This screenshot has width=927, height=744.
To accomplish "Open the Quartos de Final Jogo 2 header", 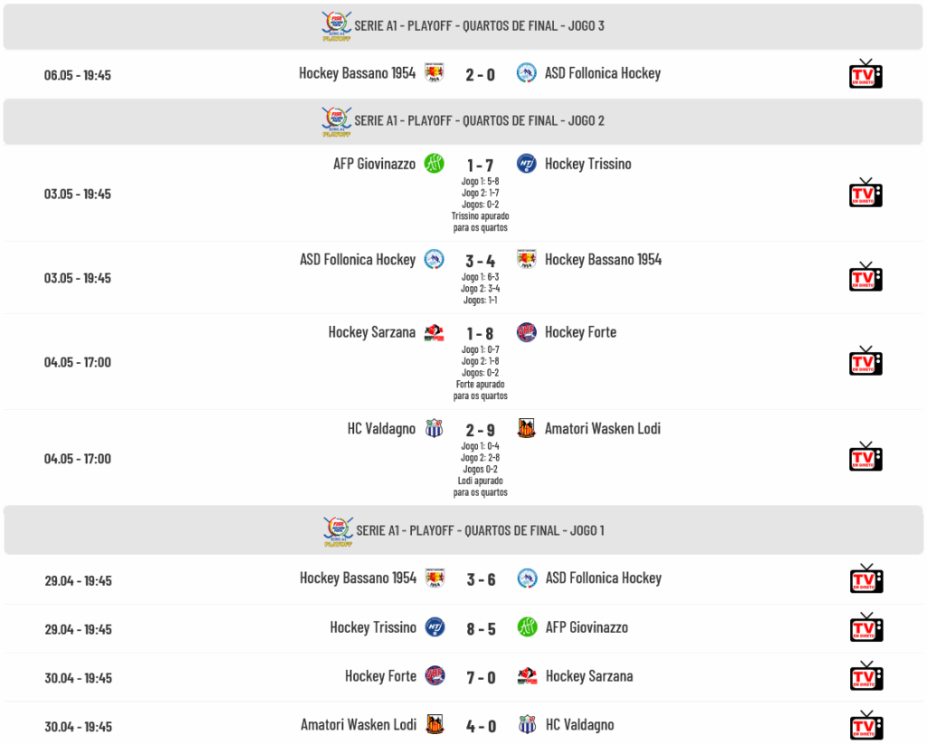I will tap(463, 121).
